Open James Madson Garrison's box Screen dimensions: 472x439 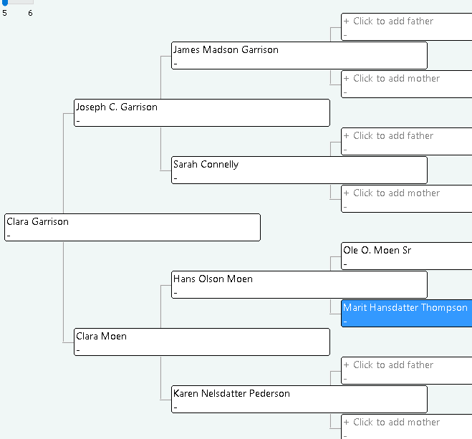tap(299, 56)
